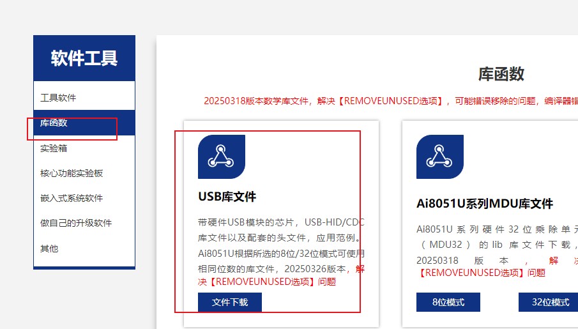Click the Ai8051U系列MDU库文件 heading
This screenshot has height=329, width=578.
coord(485,204)
